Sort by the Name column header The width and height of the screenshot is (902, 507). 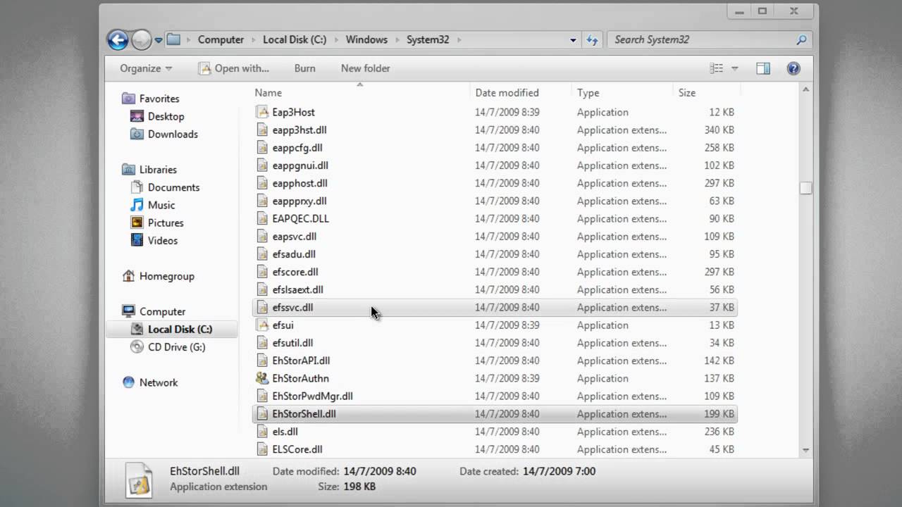[x=268, y=92]
